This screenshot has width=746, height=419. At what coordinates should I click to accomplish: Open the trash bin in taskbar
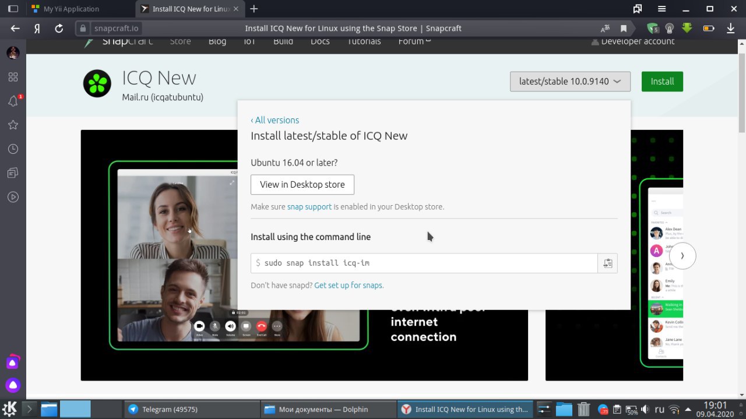click(583, 409)
